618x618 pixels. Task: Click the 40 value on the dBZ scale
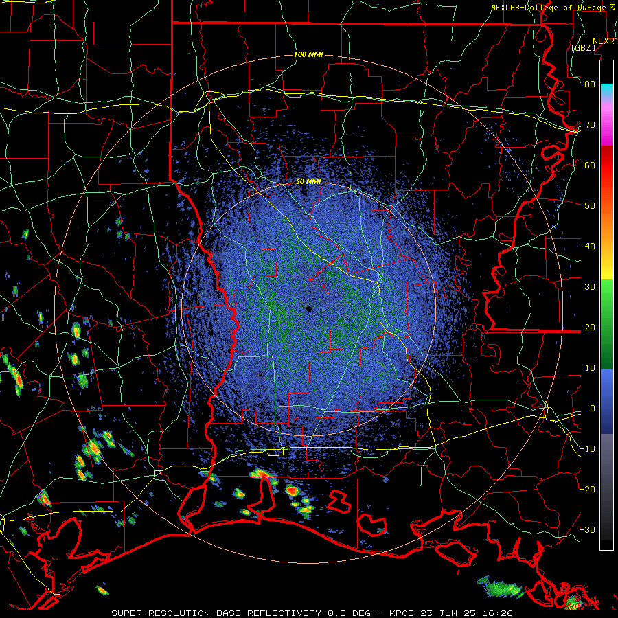point(590,247)
